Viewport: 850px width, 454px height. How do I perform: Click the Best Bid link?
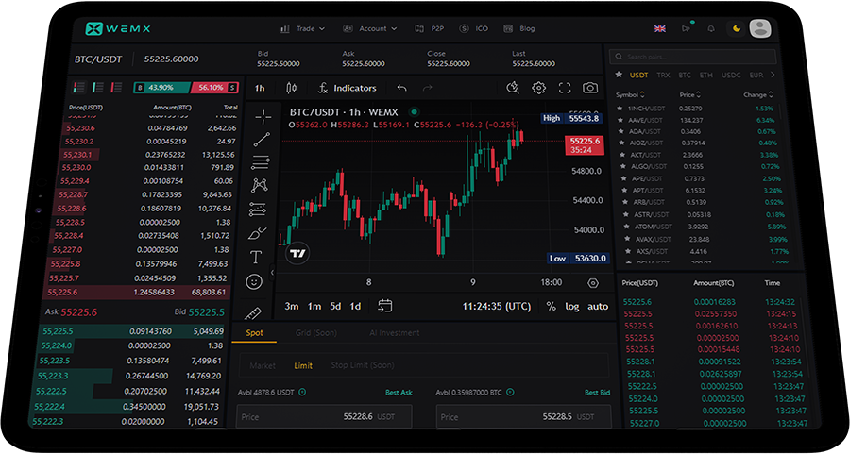[x=597, y=393]
